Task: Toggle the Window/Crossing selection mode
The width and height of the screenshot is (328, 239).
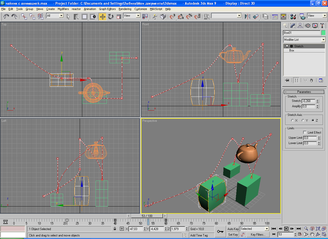Action: coord(93,17)
